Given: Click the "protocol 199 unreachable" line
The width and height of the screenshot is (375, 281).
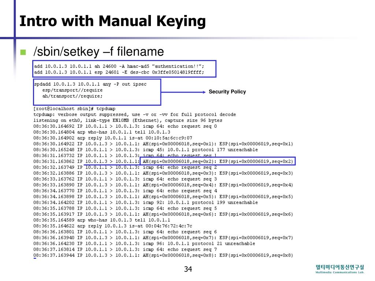Looking at the screenshot, I should [x=146, y=202].
